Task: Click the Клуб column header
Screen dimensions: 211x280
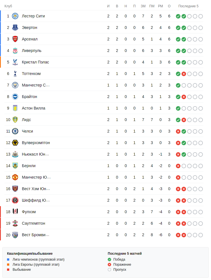Action: [8, 6]
